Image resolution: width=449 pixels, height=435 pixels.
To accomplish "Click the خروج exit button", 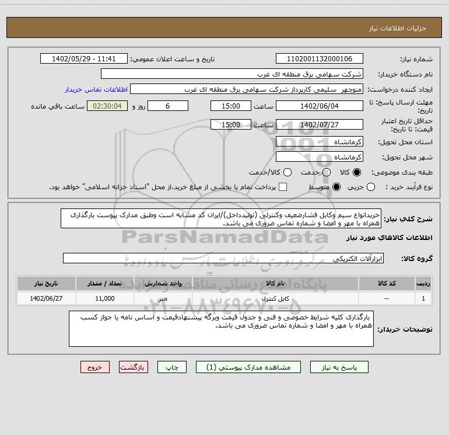I will [95, 367].
